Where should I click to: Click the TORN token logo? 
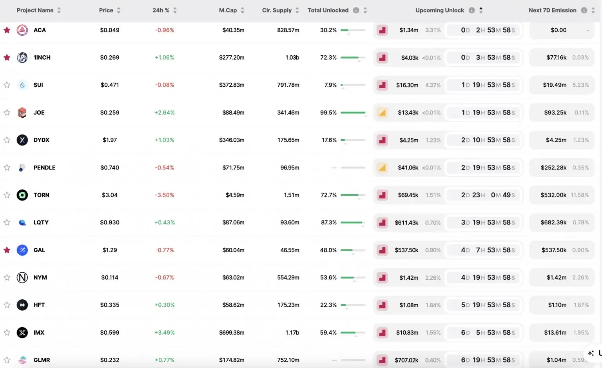click(22, 195)
